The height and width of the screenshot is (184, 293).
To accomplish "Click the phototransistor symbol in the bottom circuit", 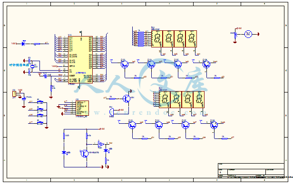I will pyautogui.click(x=85, y=154).
